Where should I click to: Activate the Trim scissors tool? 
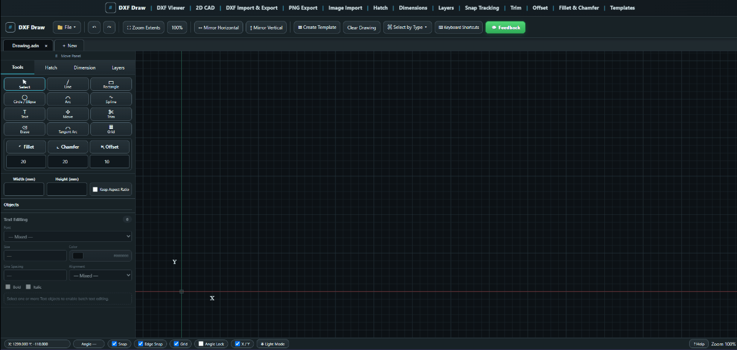coord(111,114)
